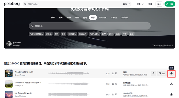Select the highlighted banner carousel indicator

(89, 46)
